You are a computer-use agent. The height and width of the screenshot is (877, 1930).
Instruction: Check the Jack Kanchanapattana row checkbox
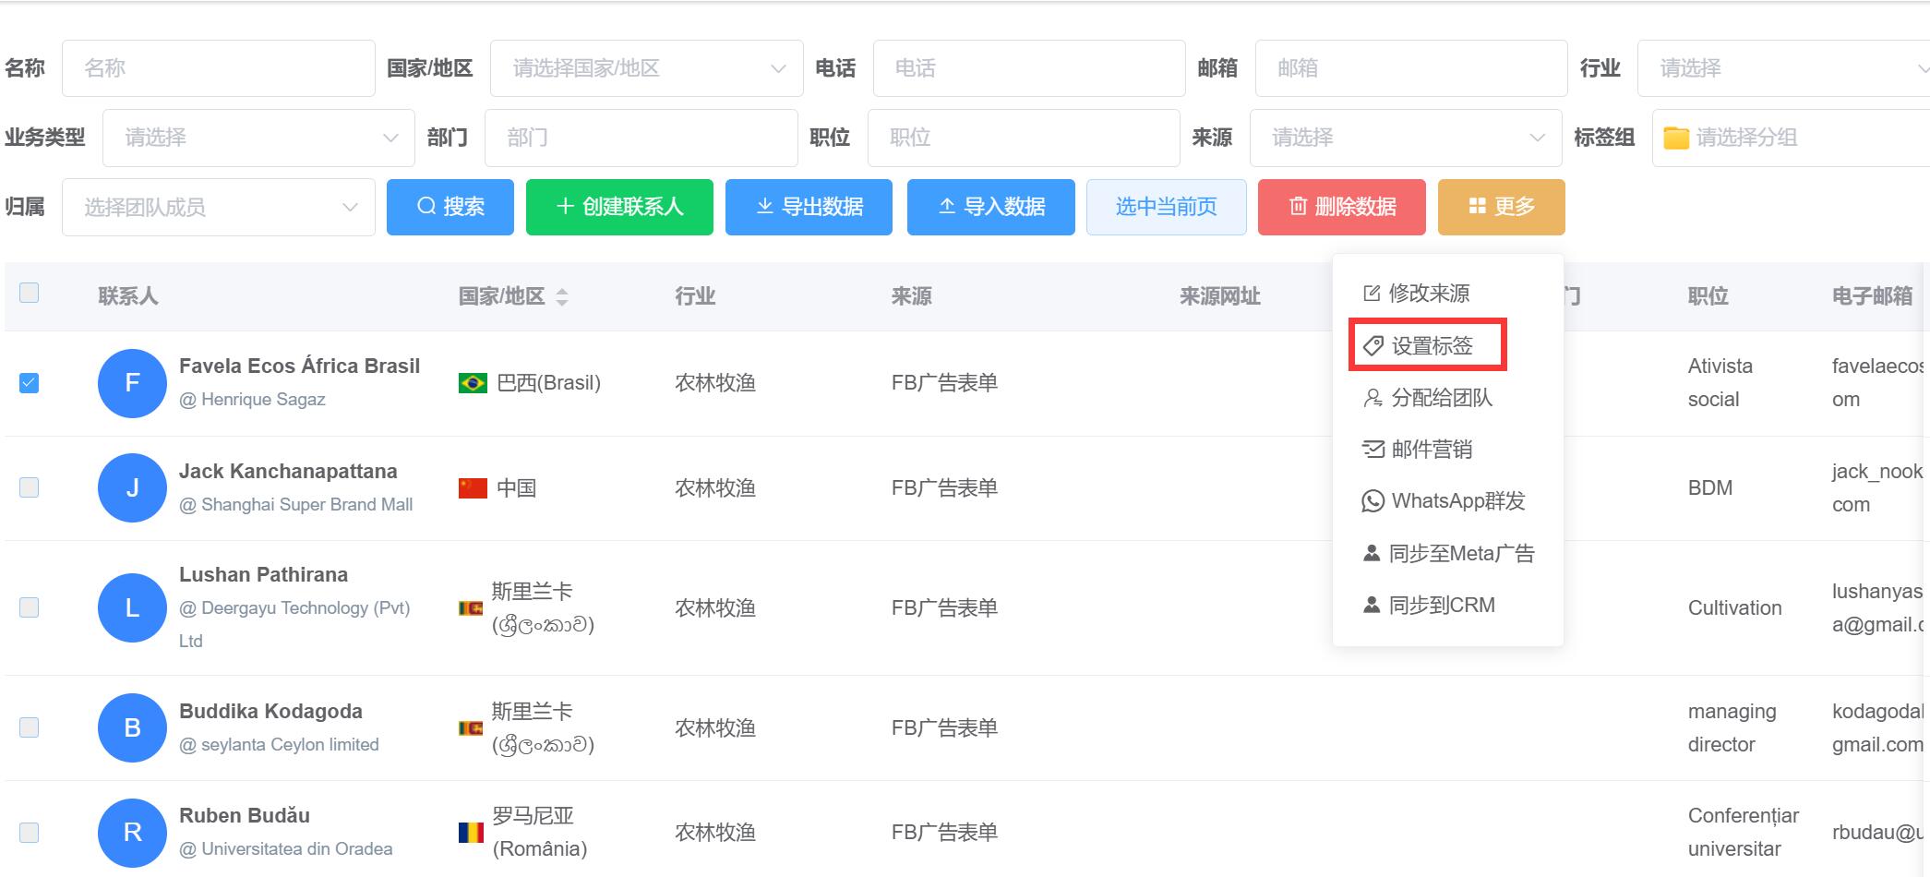pos(29,487)
